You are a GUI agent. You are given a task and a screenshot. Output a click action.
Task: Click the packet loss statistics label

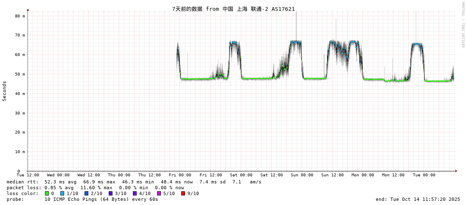point(24,188)
